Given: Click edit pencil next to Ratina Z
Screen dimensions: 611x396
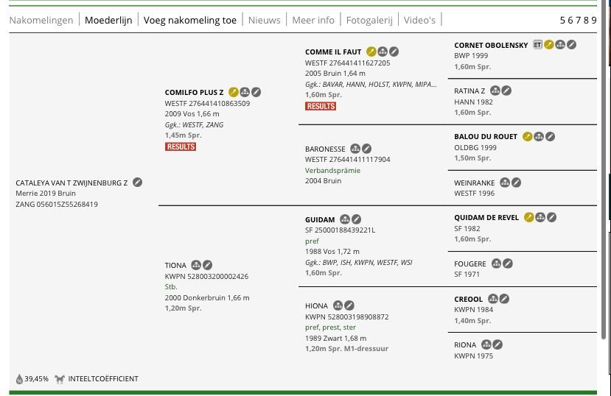Looking at the screenshot, I should 506,91.
